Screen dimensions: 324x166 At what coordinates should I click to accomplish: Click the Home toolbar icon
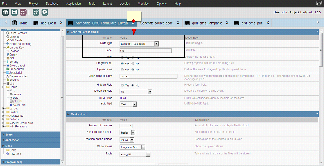point(6,12)
